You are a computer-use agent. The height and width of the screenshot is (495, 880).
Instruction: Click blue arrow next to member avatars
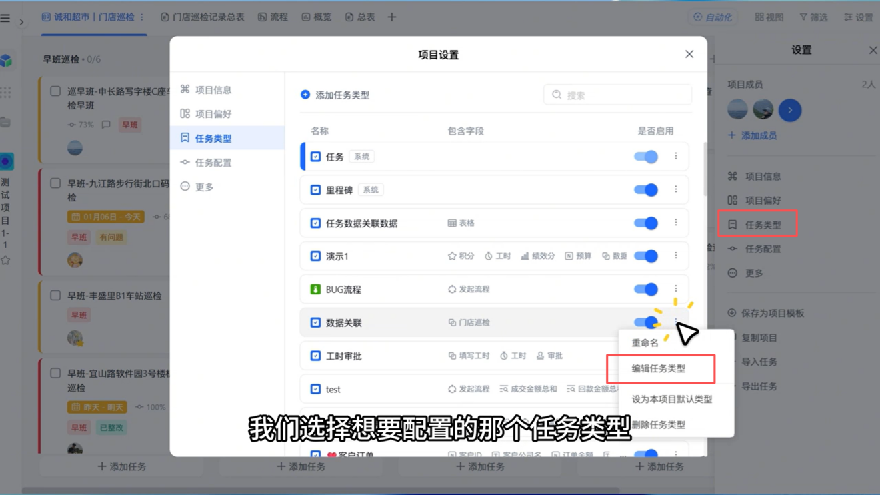pos(790,110)
